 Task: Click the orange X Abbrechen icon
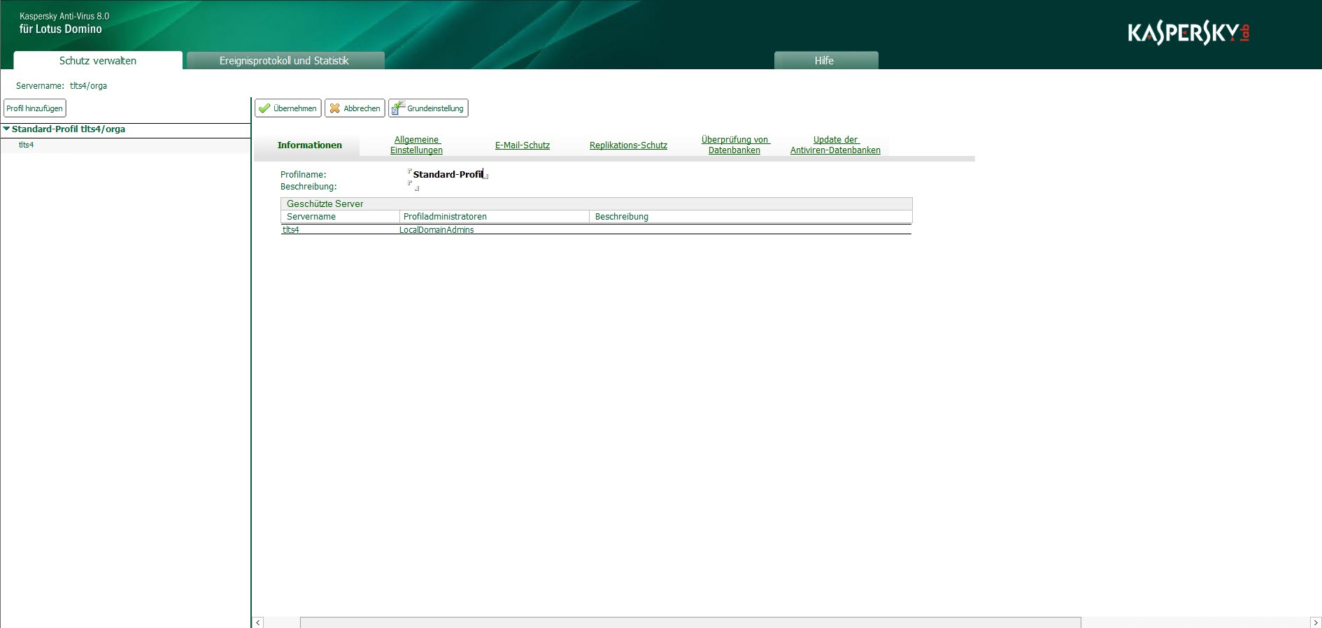pos(335,108)
